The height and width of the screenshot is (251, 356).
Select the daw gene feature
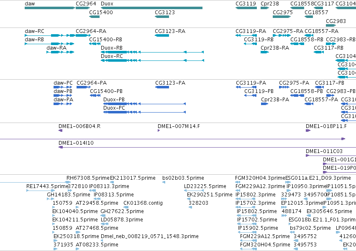(x=50, y=8)
